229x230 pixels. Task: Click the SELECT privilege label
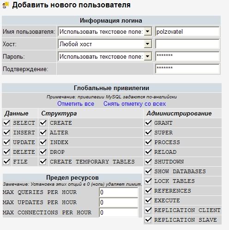pos(24,123)
